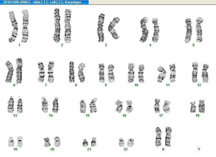This screenshot has width=216, height=157.
Task: Select the left chromosome 6
Action: (10, 72)
